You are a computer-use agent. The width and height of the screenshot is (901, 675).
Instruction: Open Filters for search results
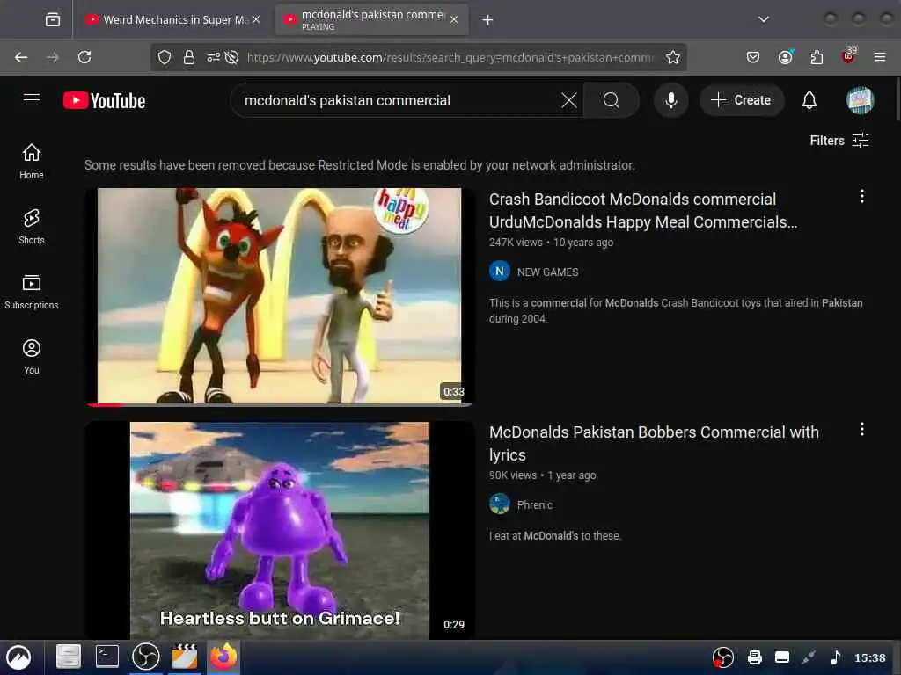(x=839, y=141)
